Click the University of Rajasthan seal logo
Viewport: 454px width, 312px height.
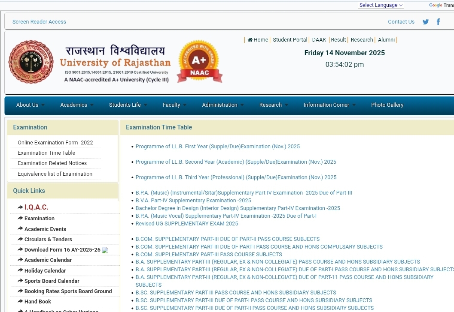coord(31,62)
